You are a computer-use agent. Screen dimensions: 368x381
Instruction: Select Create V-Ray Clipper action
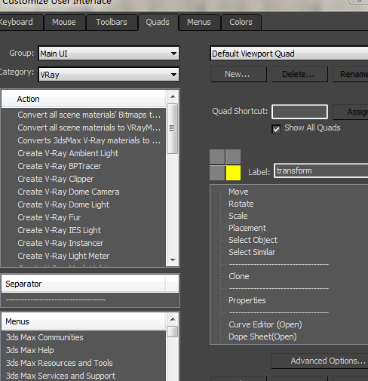(x=56, y=179)
